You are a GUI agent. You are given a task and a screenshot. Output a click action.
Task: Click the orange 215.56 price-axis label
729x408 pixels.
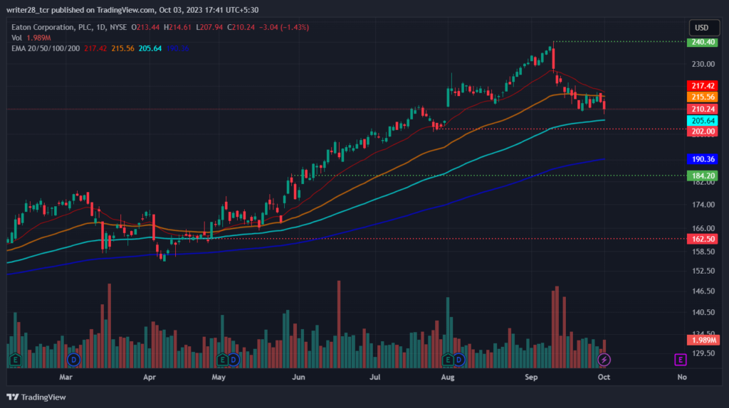click(x=702, y=97)
